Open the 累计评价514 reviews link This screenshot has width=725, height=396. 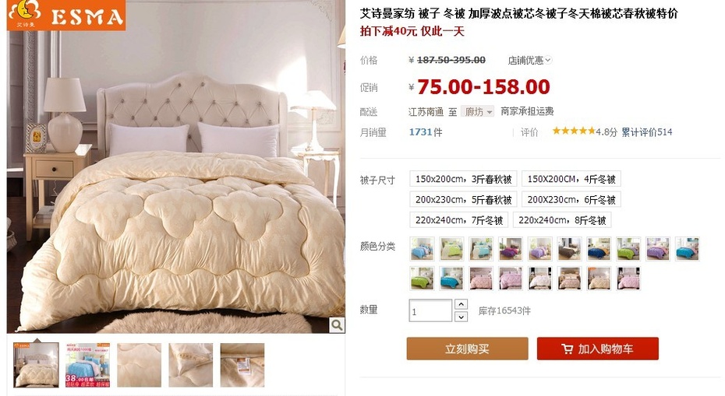pyautogui.click(x=646, y=132)
